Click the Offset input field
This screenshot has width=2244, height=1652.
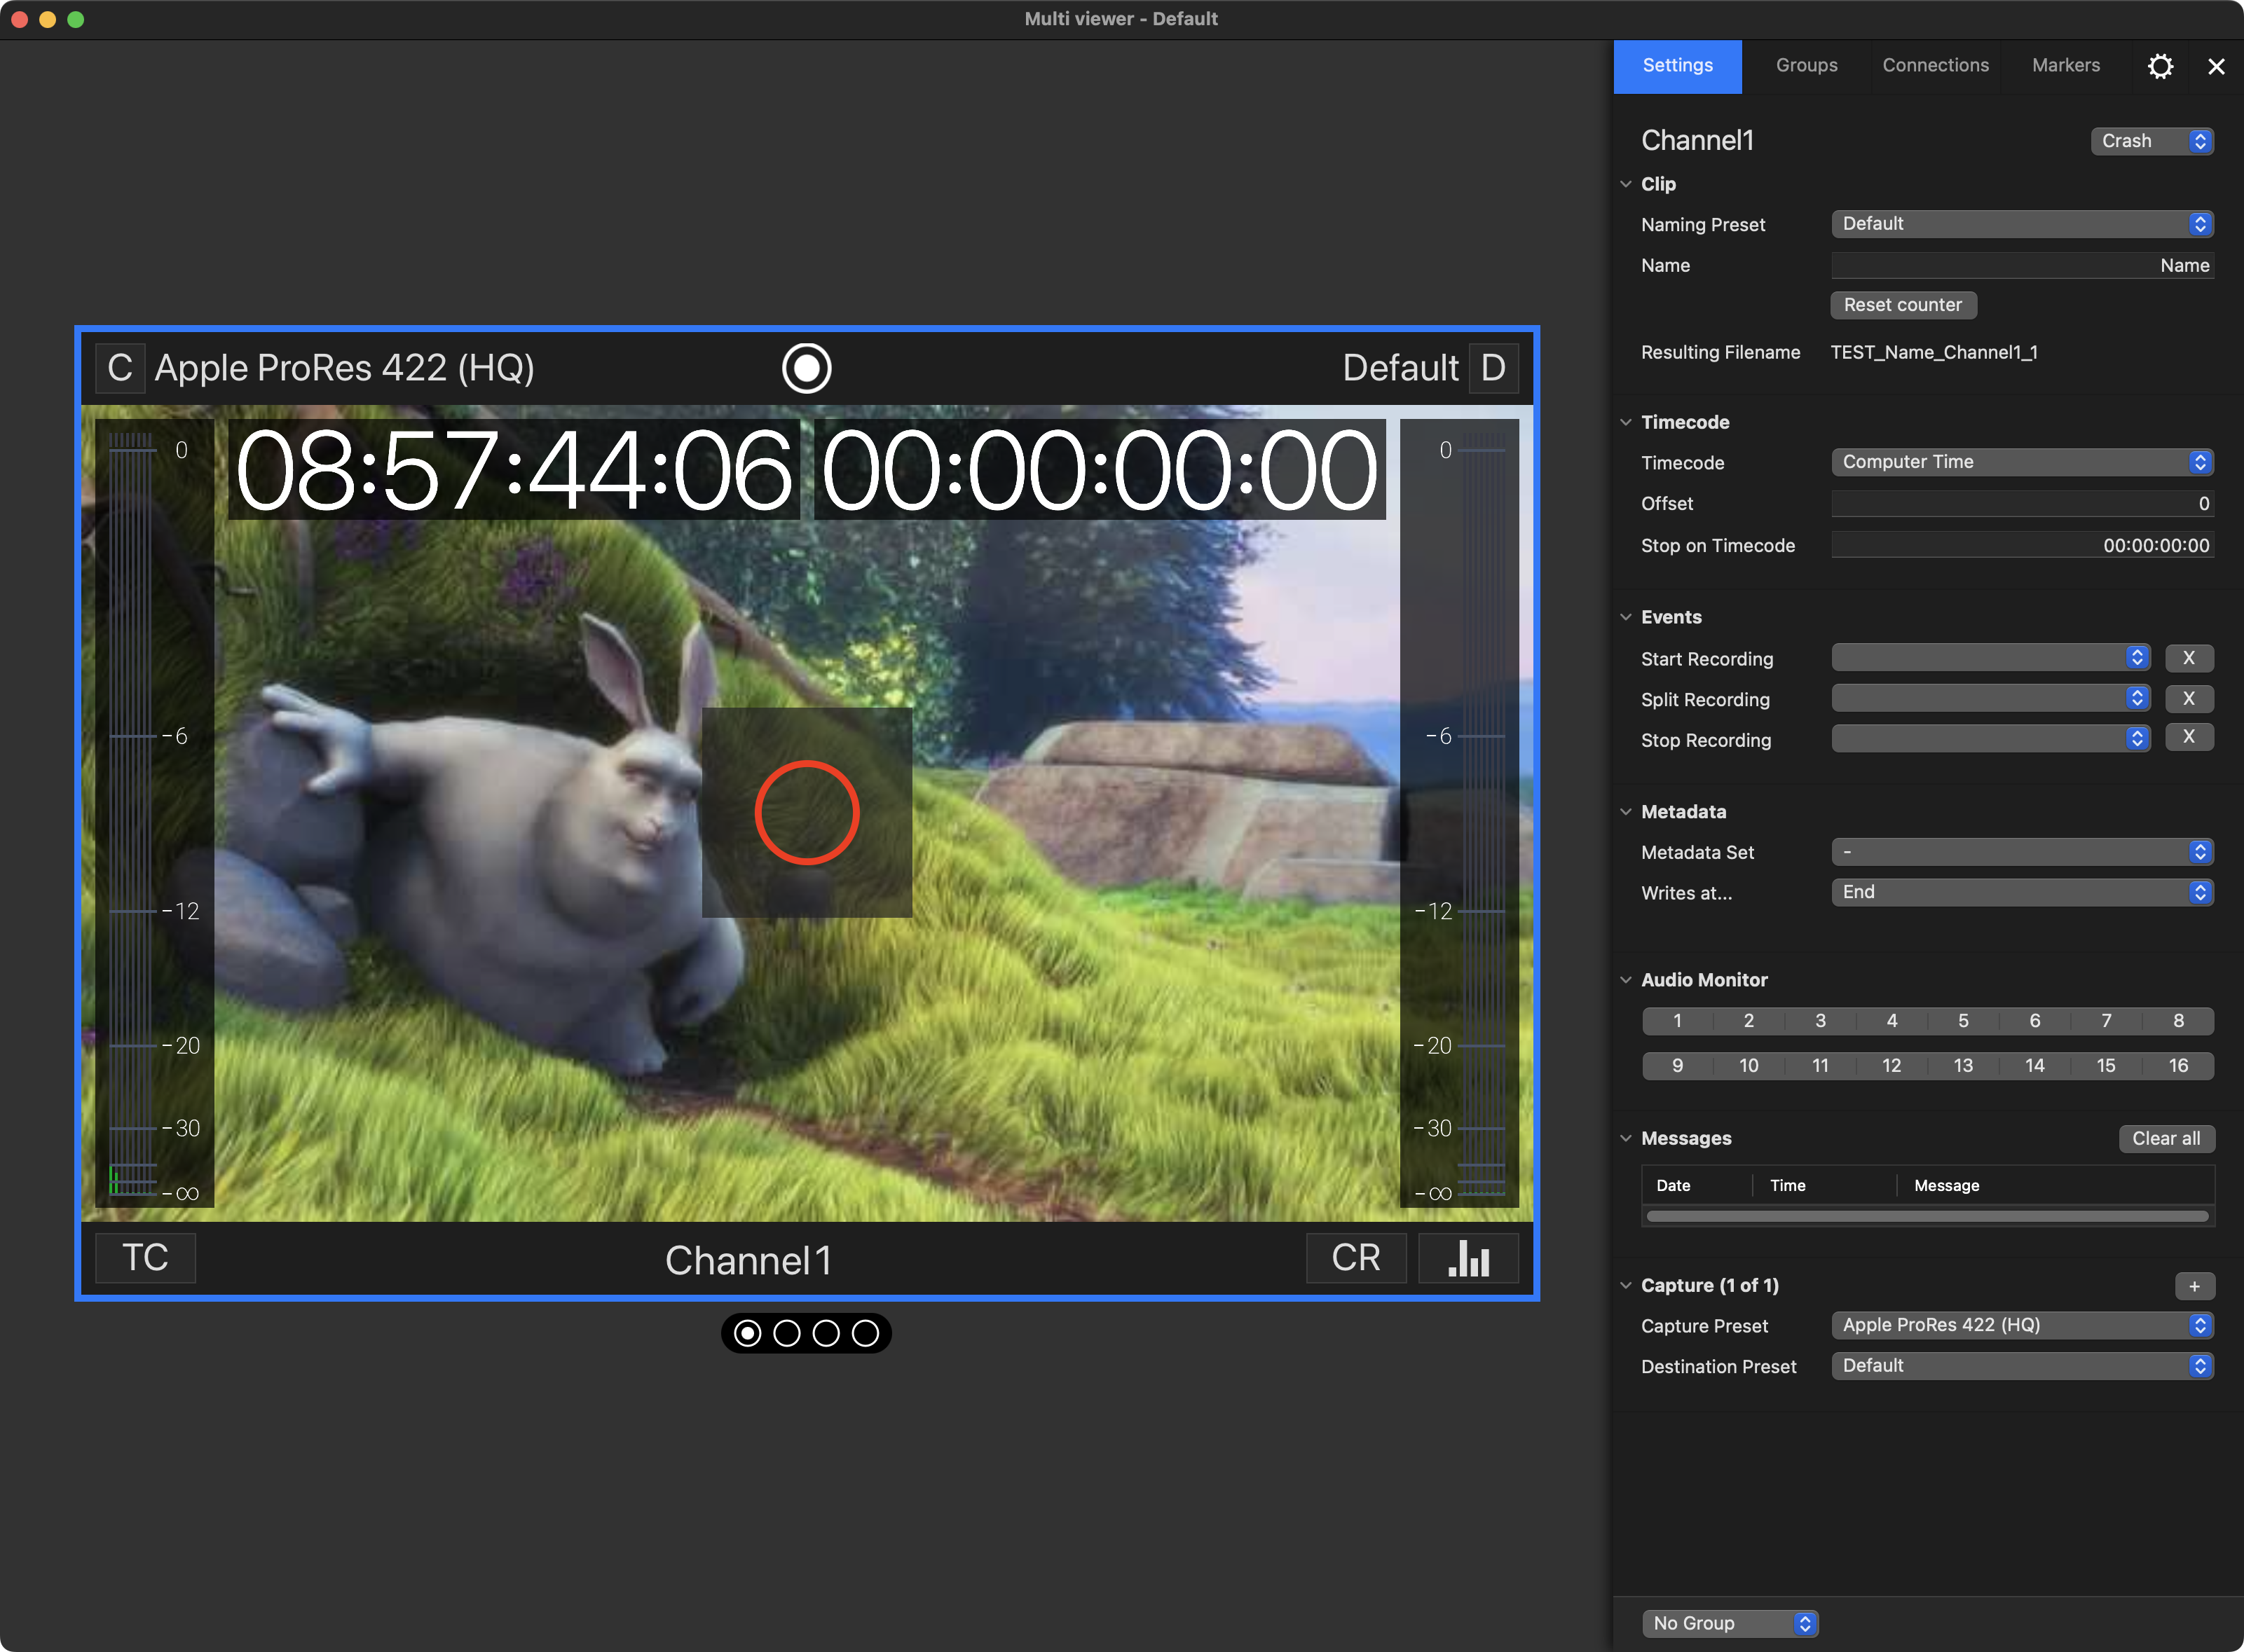coord(2022,504)
